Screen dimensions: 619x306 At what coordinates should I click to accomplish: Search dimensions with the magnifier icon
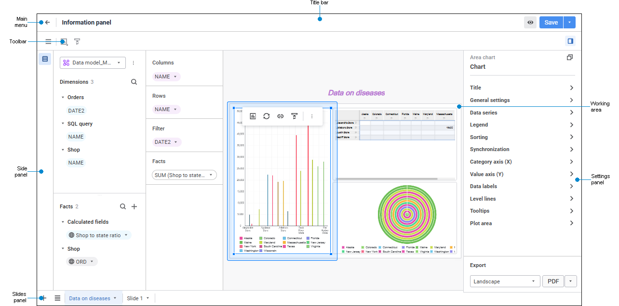pos(134,82)
